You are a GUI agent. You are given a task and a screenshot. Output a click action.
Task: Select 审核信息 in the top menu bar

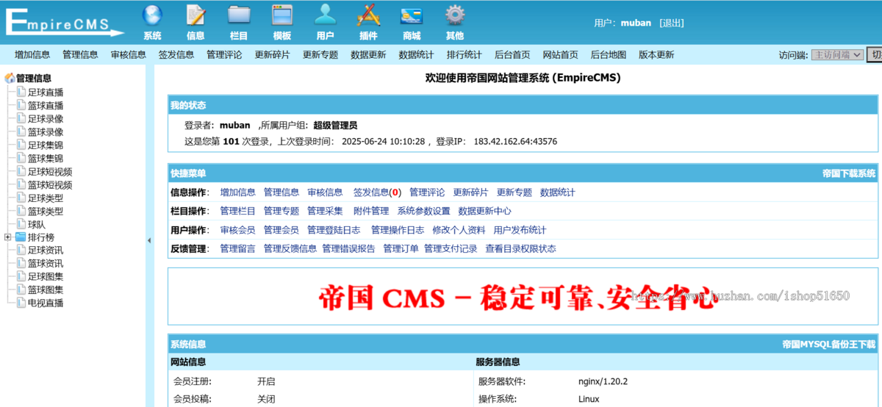point(129,54)
